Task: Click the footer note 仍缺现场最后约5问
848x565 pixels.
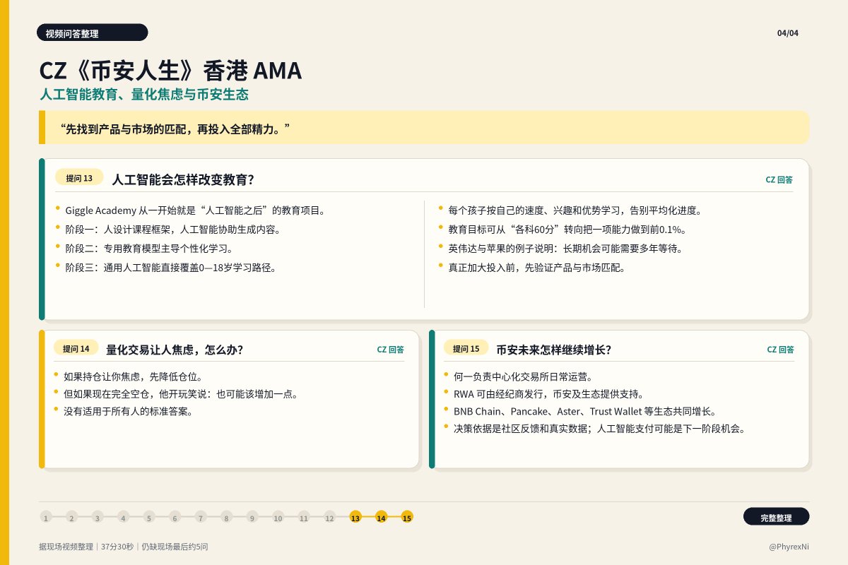Action: point(175,547)
